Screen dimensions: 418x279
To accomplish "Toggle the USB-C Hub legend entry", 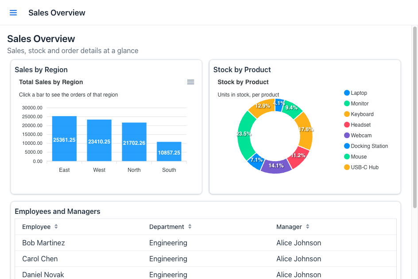I will (x=361, y=167).
